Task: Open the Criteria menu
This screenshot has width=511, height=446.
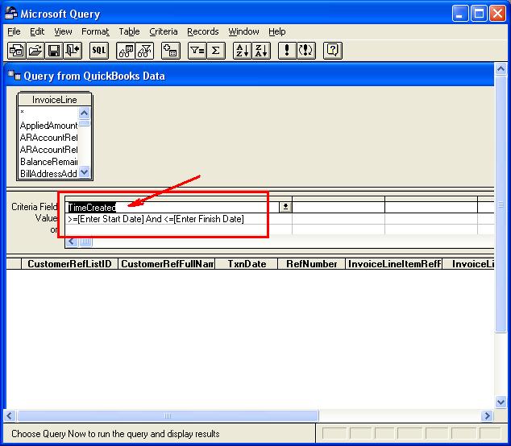Action: point(164,31)
